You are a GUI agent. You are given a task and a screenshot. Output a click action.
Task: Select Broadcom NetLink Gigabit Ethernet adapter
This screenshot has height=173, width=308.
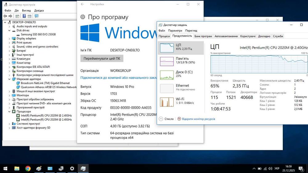pyautogui.click(x=45, y=83)
